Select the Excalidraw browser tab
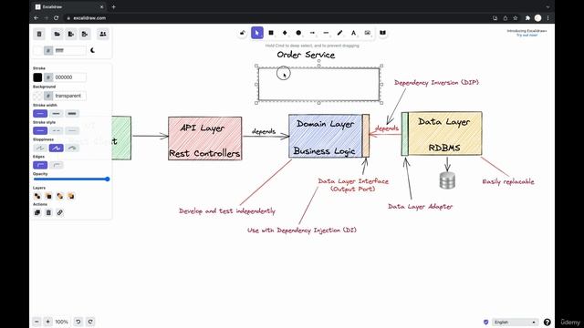Viewport: 584px width, 328px height. 69,6
